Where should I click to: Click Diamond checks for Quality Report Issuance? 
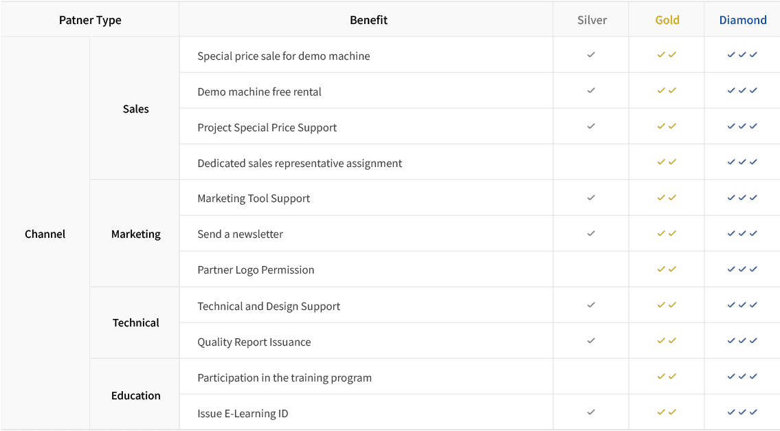[x=742, y=341]
